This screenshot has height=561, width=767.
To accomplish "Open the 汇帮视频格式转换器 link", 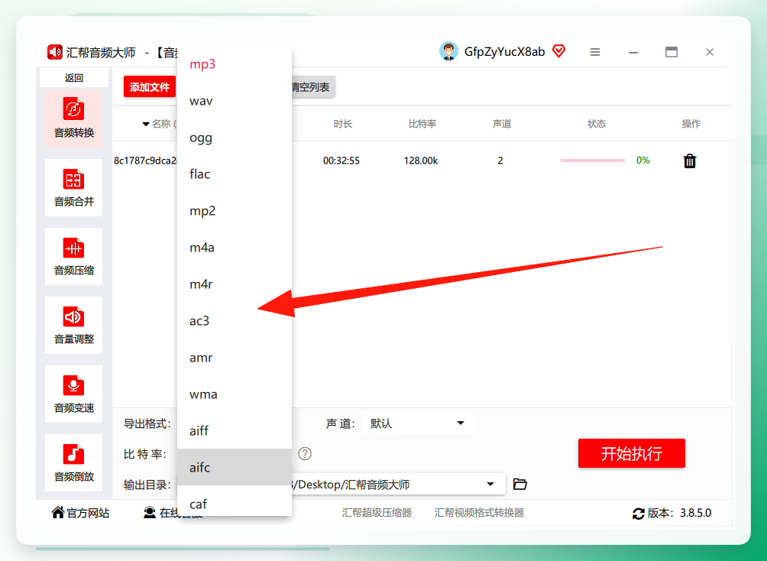I will click(479, 513).
